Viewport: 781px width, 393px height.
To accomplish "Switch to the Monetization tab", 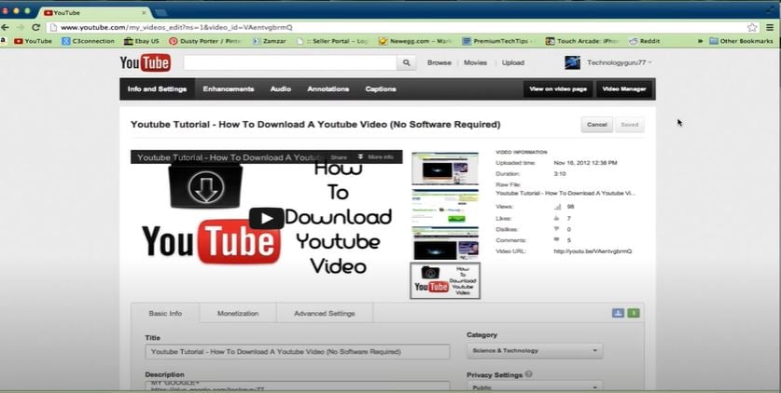I will click(x=238, y=314).
